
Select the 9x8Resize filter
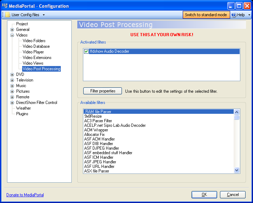pos(158,116)
